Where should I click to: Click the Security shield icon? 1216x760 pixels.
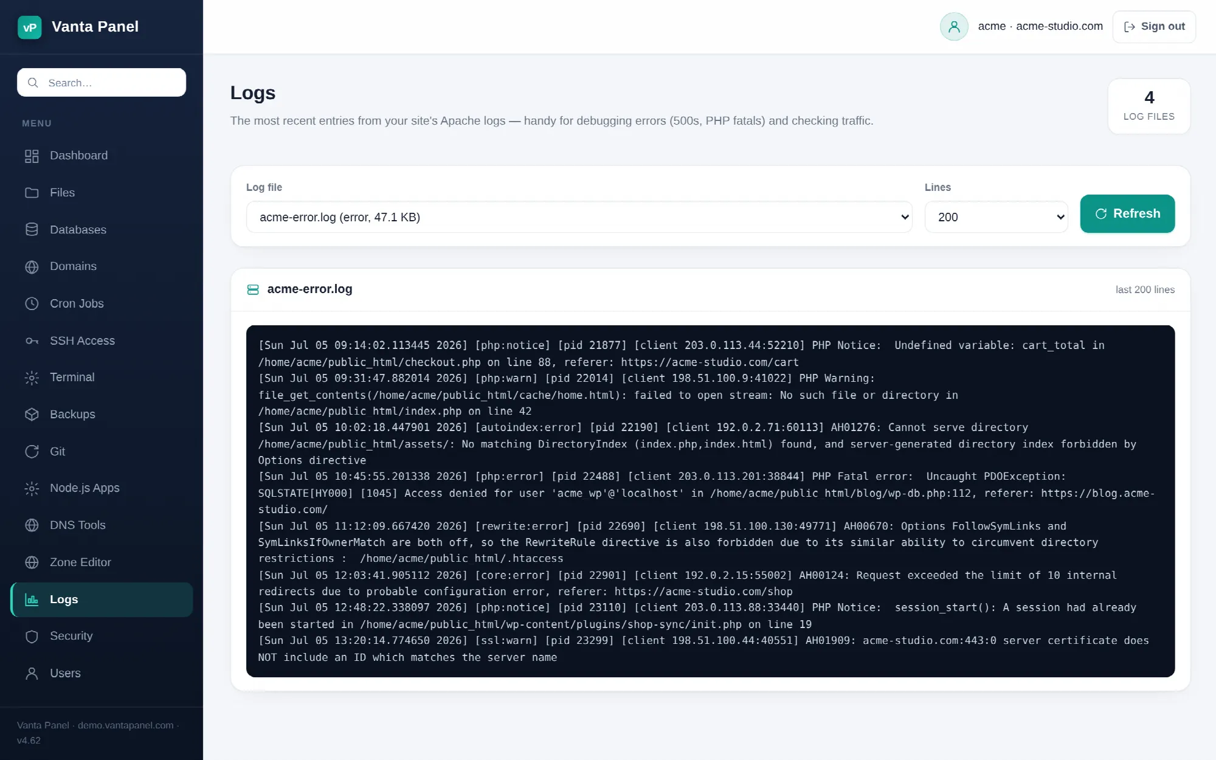click(32, 637)
